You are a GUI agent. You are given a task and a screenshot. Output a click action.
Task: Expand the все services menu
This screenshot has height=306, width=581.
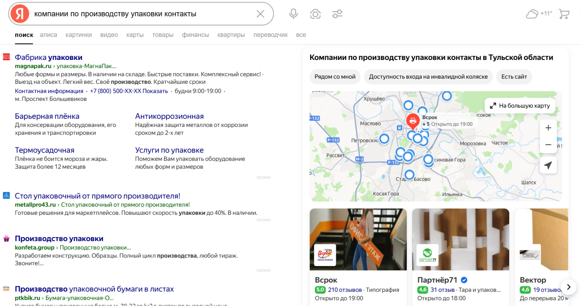(301, 35)
